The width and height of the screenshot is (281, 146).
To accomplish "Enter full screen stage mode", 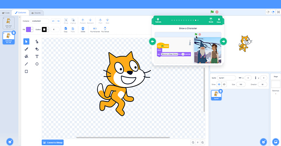I will [279, 12].
